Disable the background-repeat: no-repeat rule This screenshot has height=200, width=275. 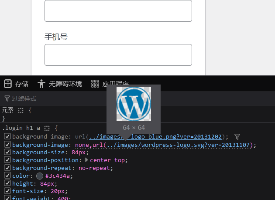coord(7,168)
